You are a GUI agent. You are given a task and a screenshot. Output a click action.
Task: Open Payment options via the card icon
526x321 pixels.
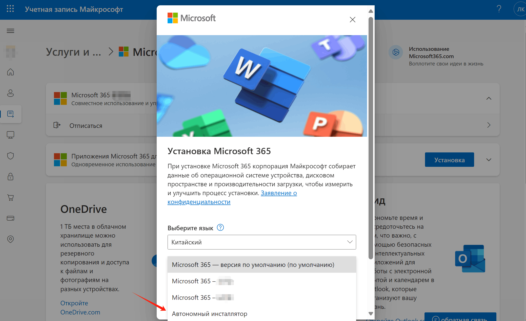click(x=10, y=218)
